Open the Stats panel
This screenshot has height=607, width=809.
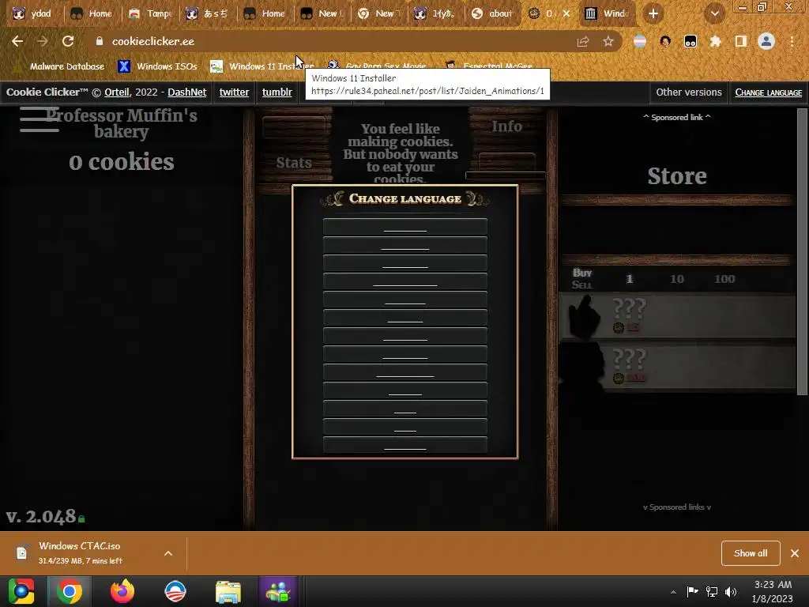(x=294, y=163)
